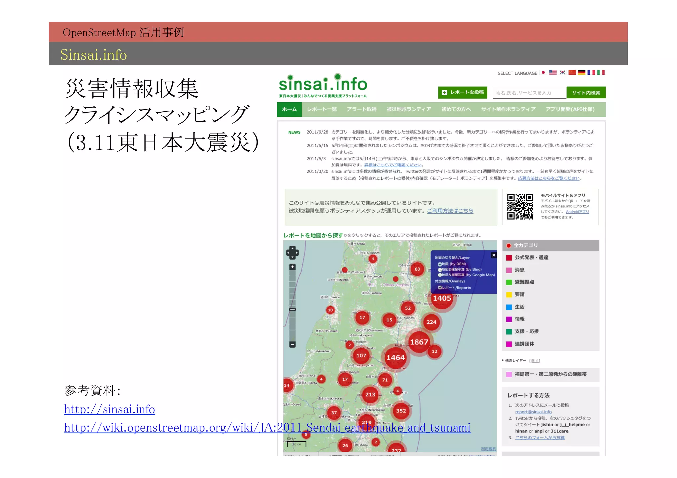
Task: Select the (by Google Map) layer radio
Action: tap(440, 275)
